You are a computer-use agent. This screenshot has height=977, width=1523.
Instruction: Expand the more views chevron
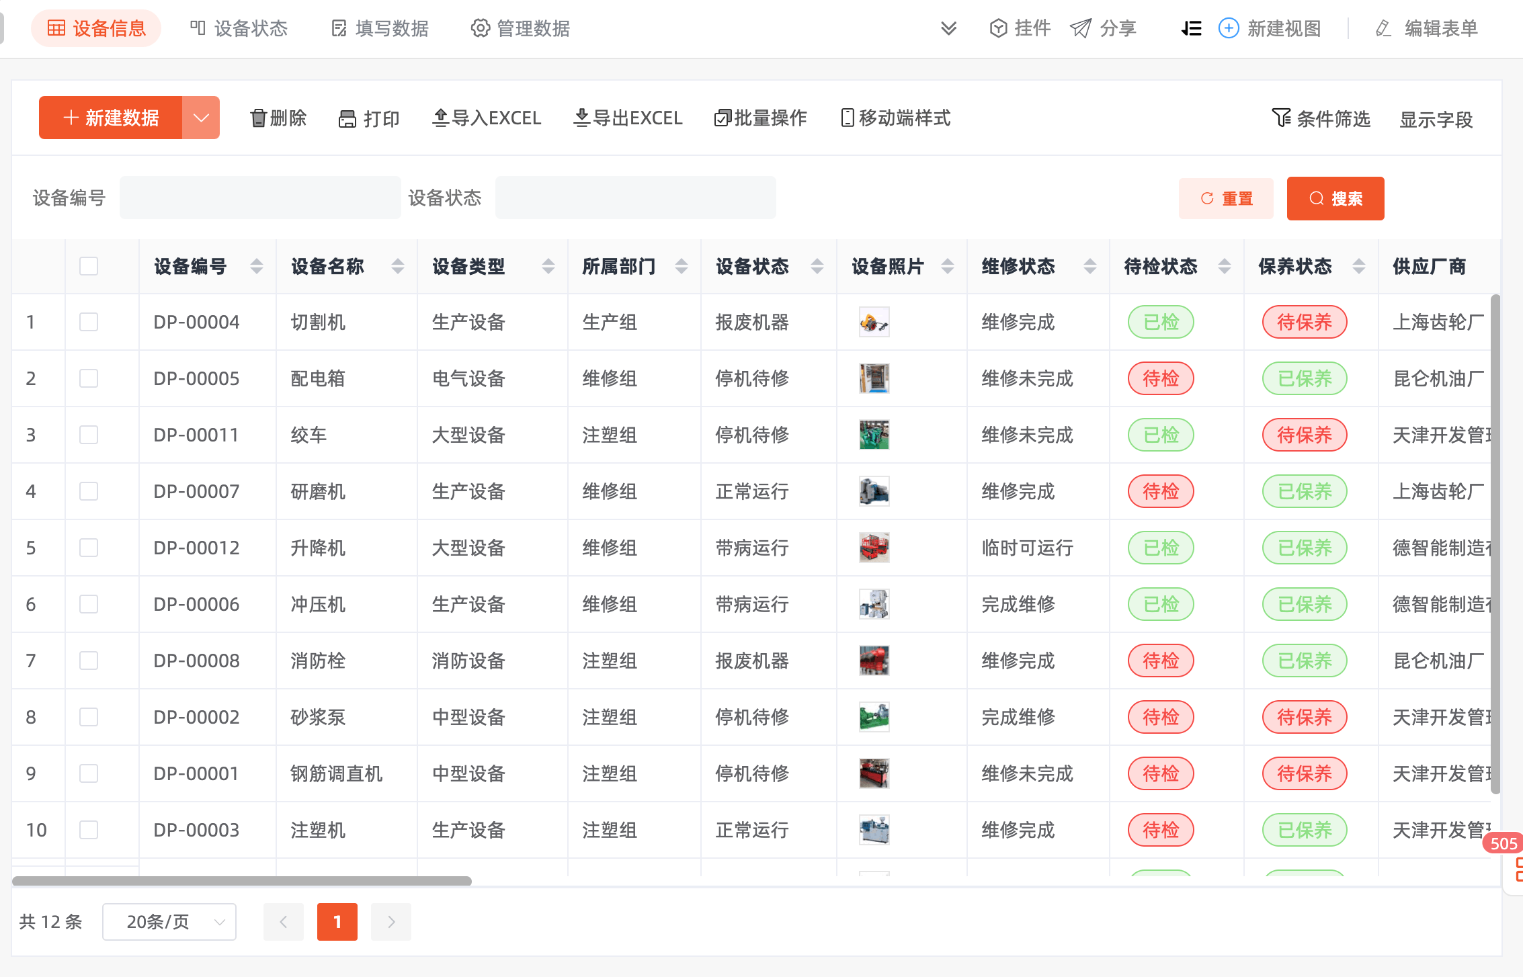948,28
